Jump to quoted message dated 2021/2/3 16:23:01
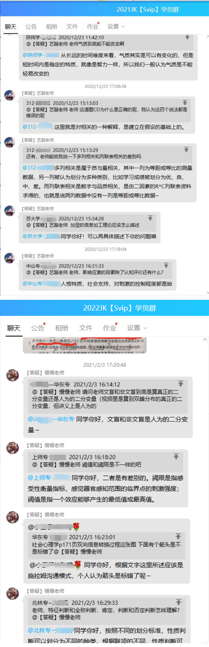Viewport: 209px width, 647px height. tap(178, 536)
